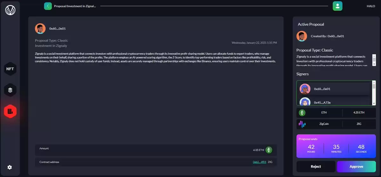The height and width of the screenshot is (177, 381).
Task: Open the green user profile icon
Action: pyautogui.click(x=338, y=6)
